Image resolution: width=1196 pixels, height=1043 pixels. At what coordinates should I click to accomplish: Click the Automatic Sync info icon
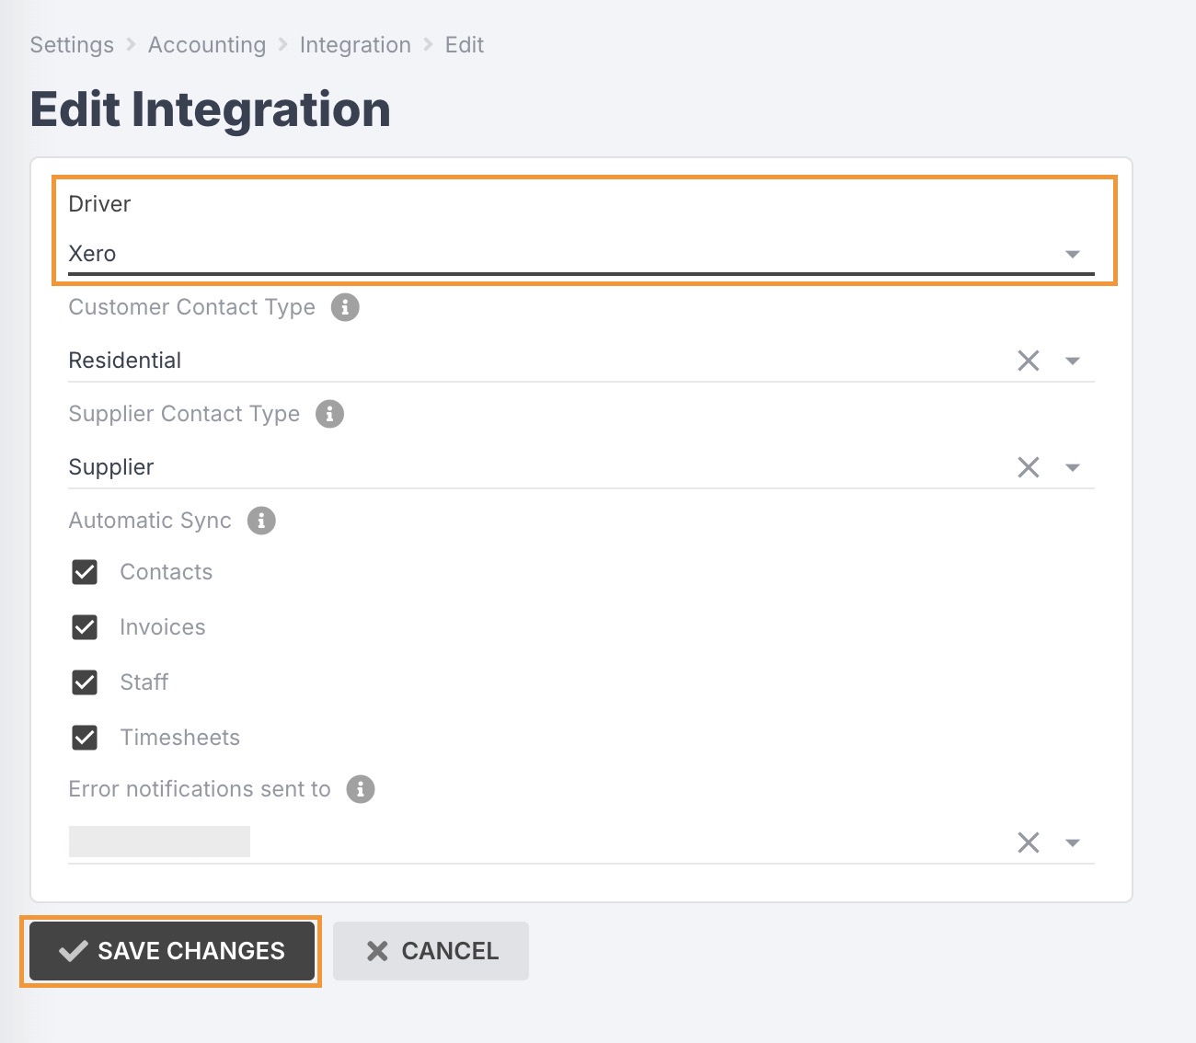click(261, 521)
